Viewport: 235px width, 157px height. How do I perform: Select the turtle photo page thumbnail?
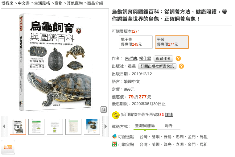tap(92, 127)
